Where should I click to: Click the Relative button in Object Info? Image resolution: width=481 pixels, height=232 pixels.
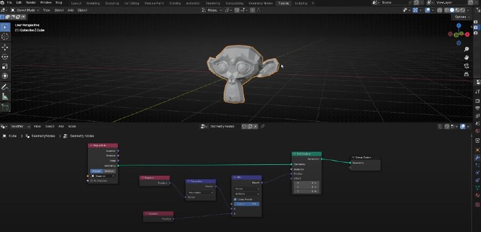[109, 171]
